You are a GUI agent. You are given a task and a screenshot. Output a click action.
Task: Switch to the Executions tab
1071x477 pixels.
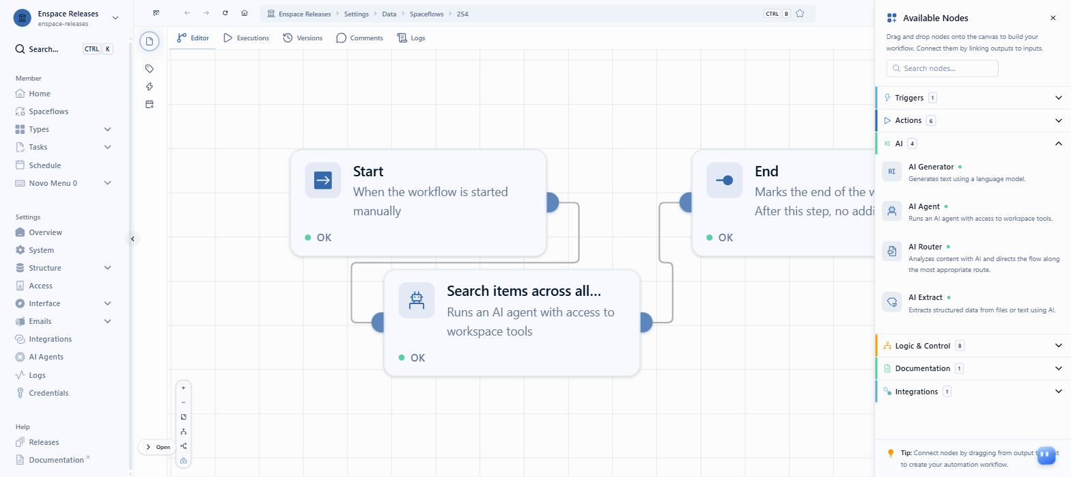click(x=247, y=38)
